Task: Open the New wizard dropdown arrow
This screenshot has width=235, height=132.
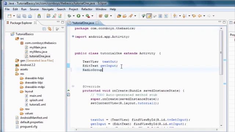Action: pyautogui.click(x=14, y=16)
